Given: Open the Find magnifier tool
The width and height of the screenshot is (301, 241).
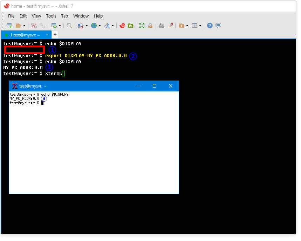Looking at the screenshot, I should pos(69,26).
